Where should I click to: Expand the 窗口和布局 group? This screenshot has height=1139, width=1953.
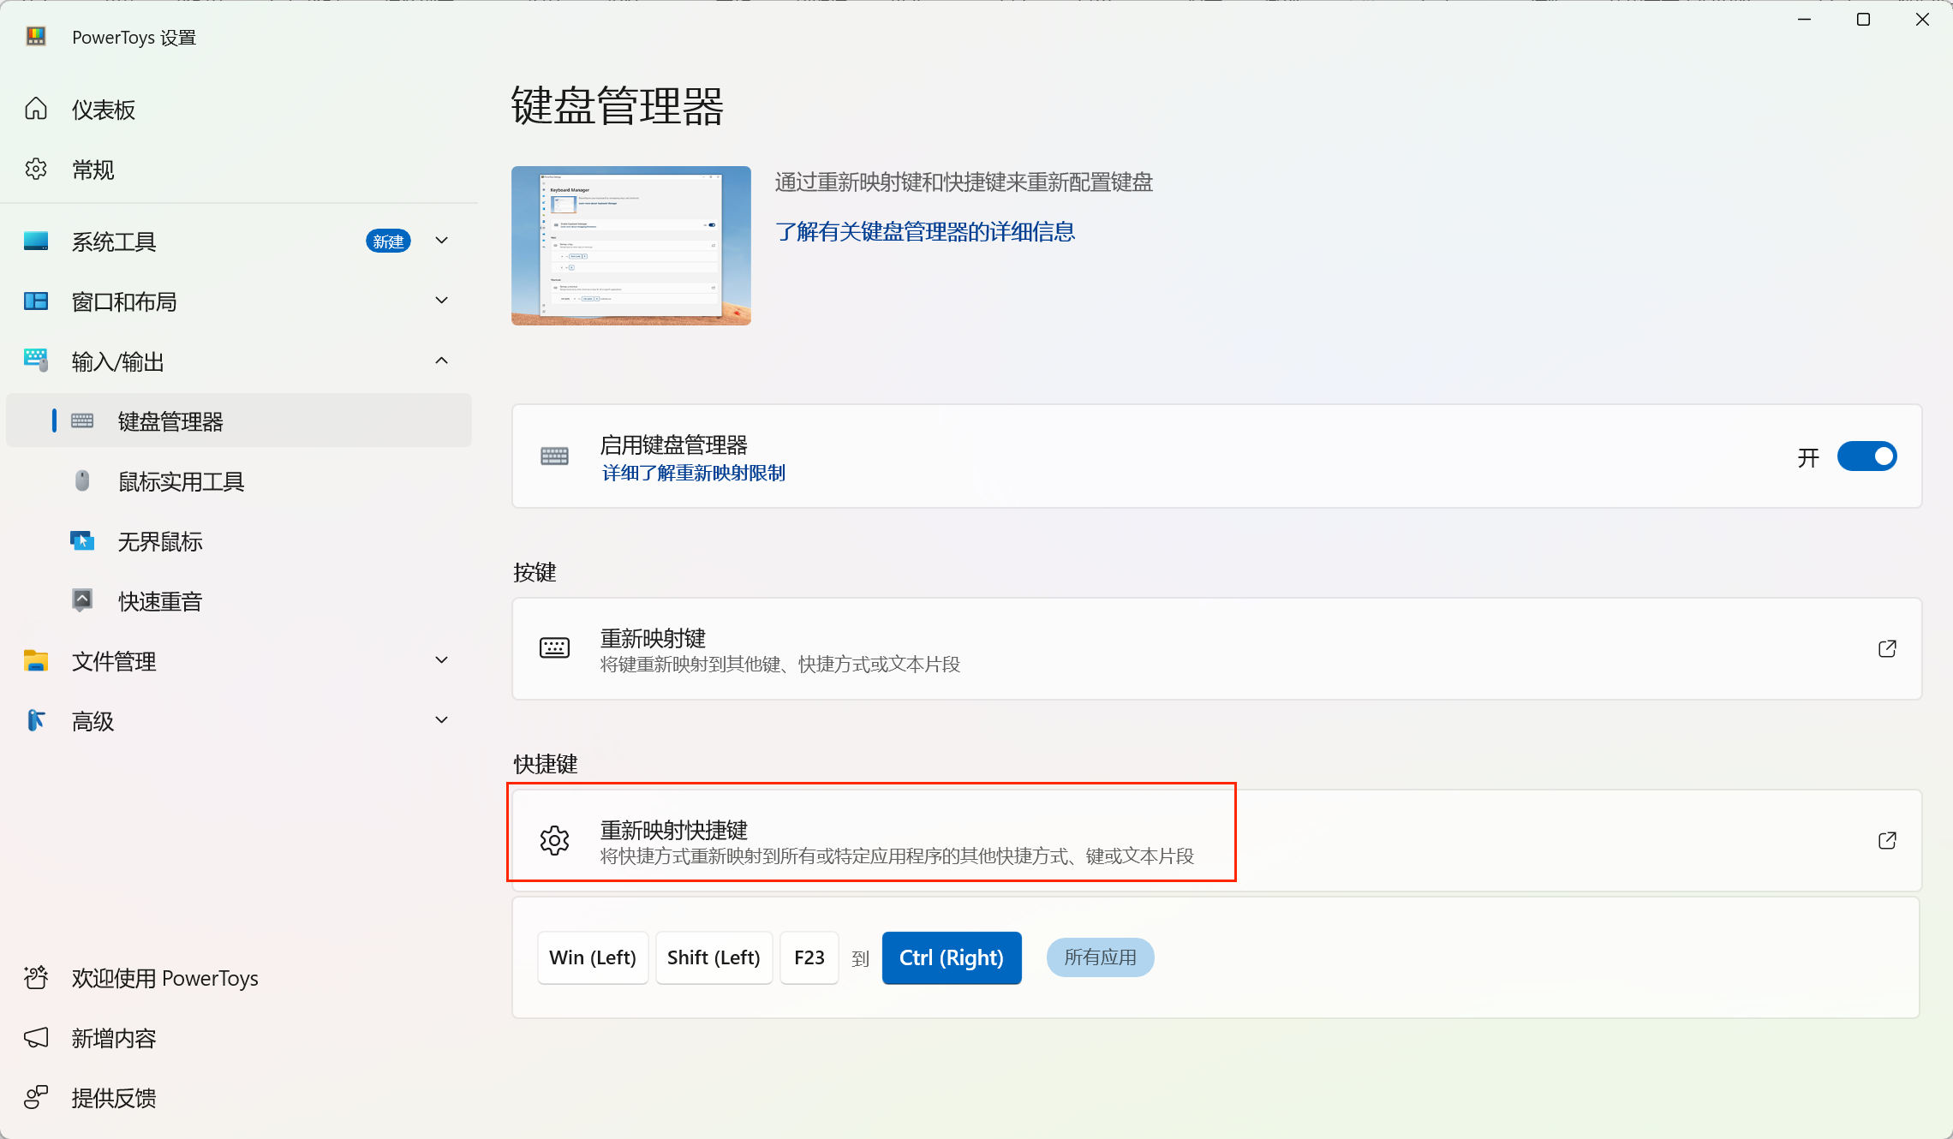coord(442,301)
